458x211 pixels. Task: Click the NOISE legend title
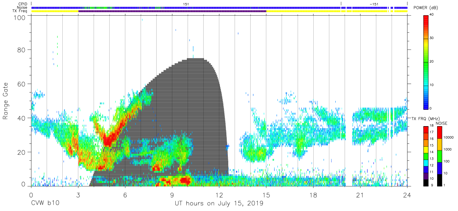[x=441, y=123]
